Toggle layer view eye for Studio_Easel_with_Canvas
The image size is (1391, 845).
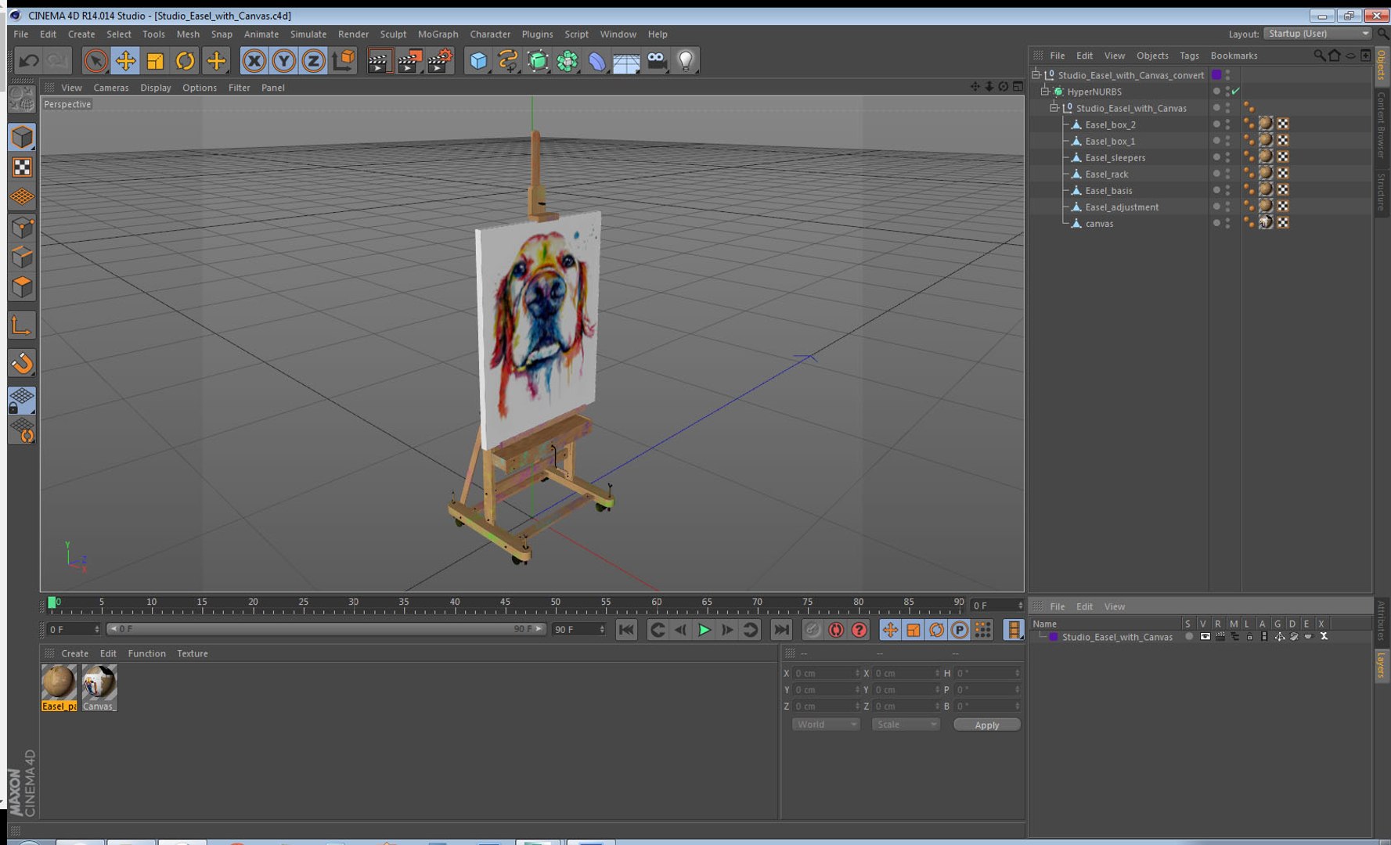coord(1205,637)
